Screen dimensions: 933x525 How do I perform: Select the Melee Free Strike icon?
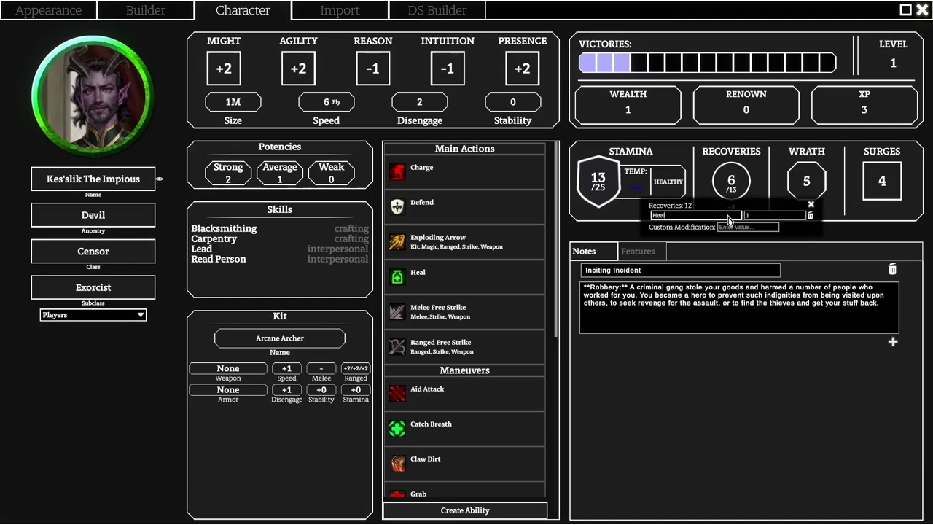[x=397, y=311]
